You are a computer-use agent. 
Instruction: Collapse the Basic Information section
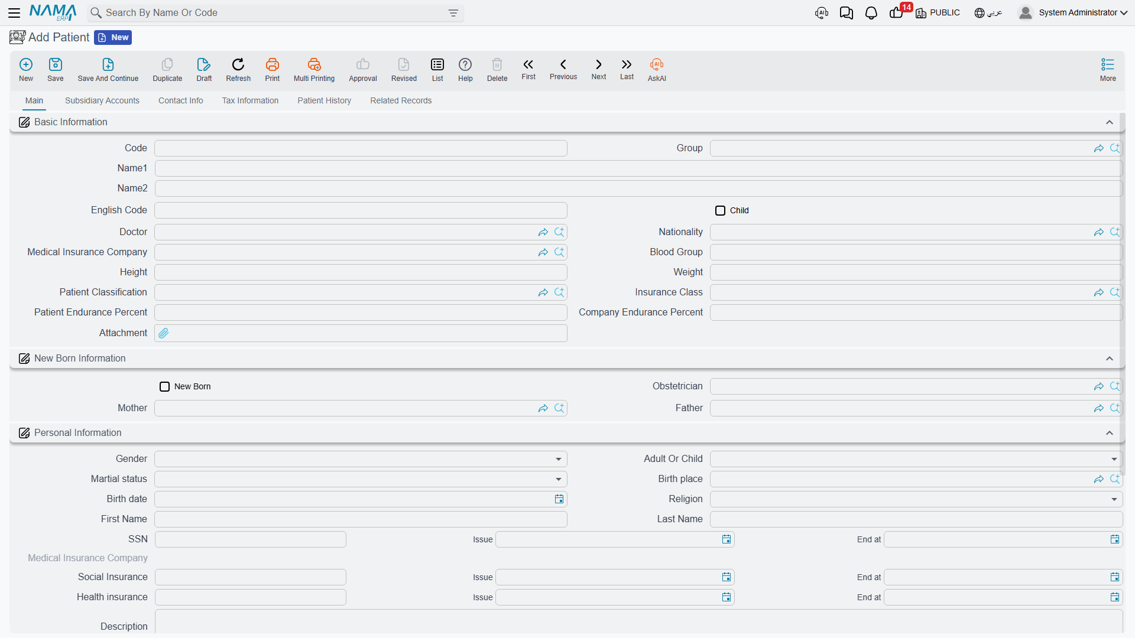click(1109, 122)
